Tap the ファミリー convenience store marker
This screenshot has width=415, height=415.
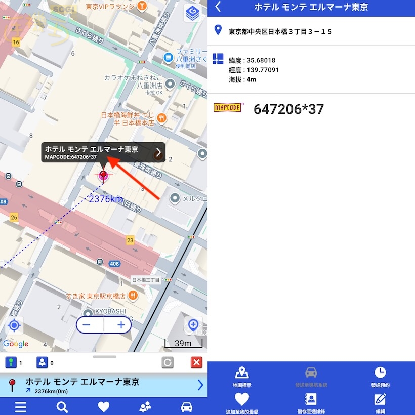[x=169, y=57]
